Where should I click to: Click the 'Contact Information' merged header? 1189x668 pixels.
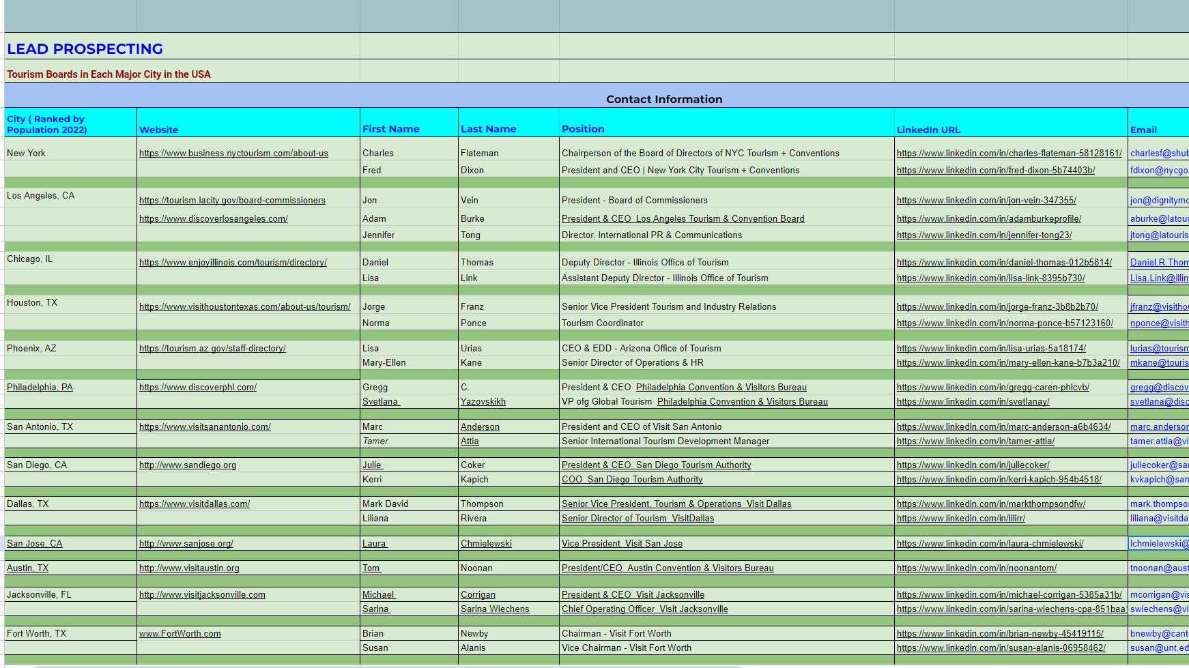664,100
